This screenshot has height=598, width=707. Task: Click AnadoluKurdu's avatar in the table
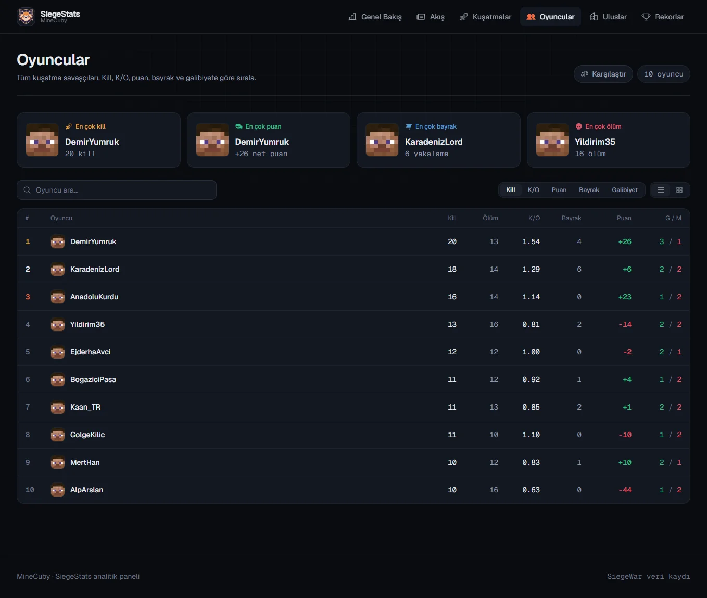point(58,297)
